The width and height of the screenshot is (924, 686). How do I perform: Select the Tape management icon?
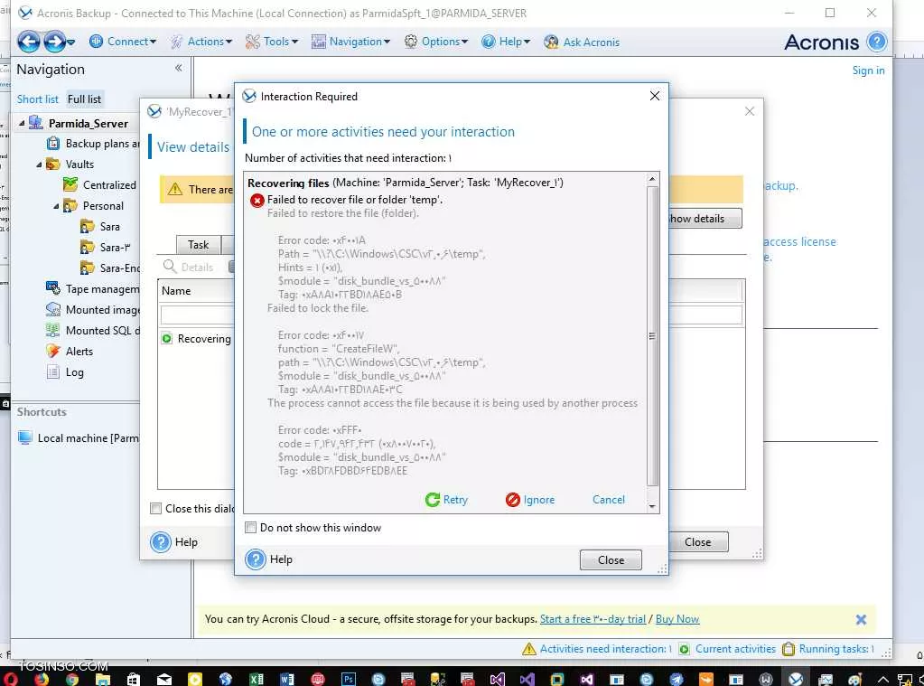pyautogui.click(x=53, y=288)
